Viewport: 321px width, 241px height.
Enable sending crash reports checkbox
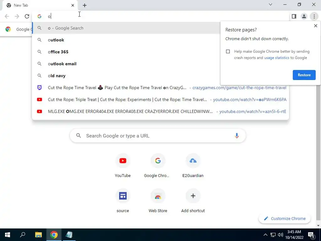(x=228, y=51)
